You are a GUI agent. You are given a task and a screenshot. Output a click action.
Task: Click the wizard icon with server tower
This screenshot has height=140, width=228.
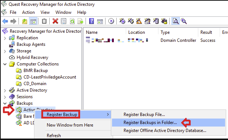[x=156, y=21]
